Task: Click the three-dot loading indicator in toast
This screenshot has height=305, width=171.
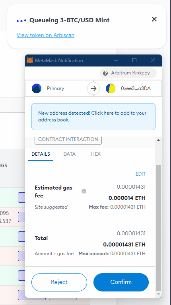Action: pos(21,21)
